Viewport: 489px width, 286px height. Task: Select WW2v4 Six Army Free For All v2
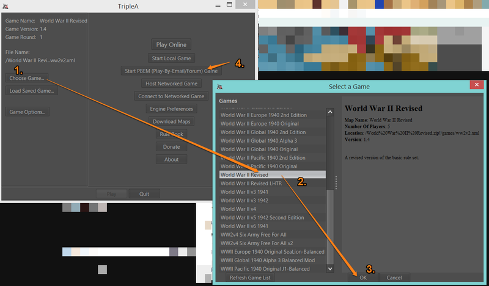tap(273, 243)
